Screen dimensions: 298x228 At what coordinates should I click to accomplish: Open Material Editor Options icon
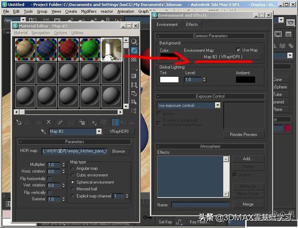pyautogui.click(x=134, y=93)
